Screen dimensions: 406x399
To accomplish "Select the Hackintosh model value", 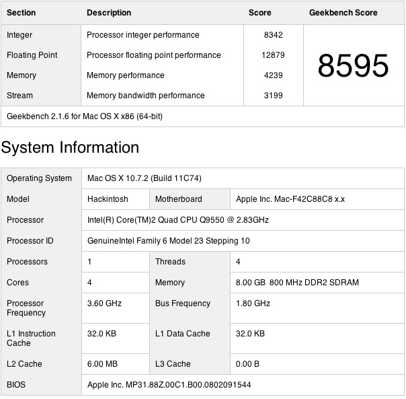I will [108, 199].
